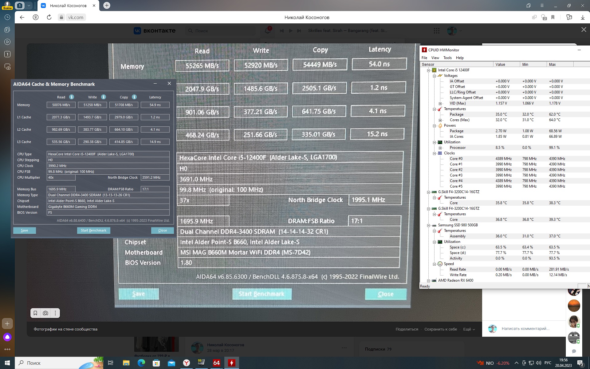Focus the 'Написать комментарий' comment field
Image resolution: width=590 pixels, height=369 pixels.
(x=525, y=329)
